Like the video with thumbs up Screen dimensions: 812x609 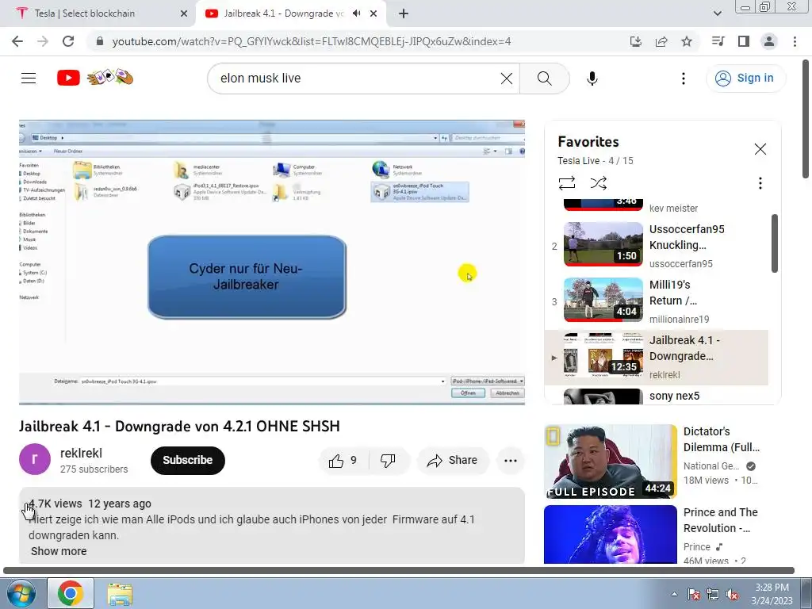[343, 461]
